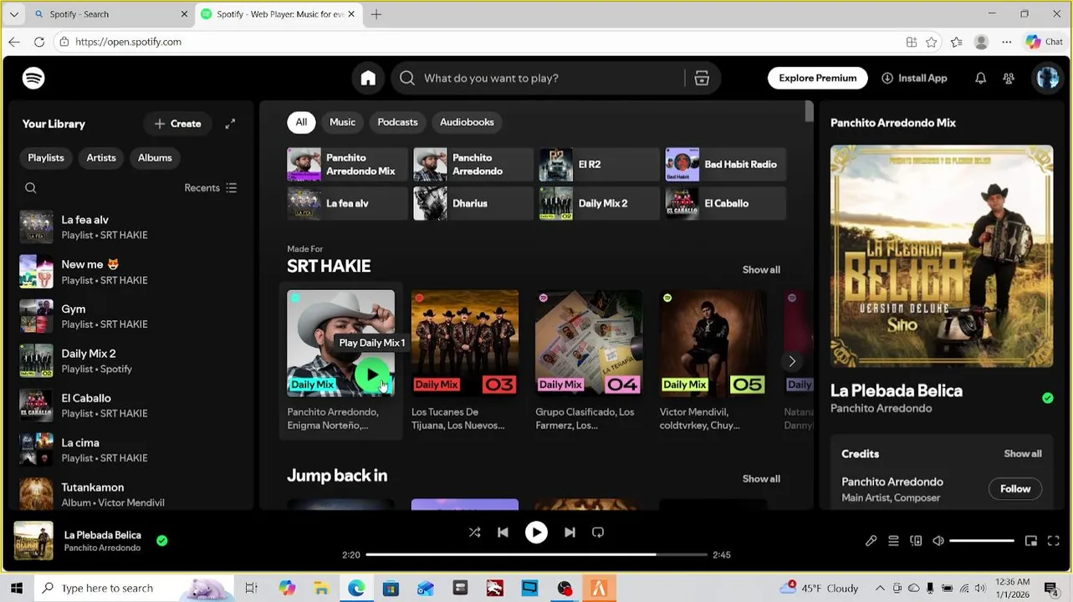Open the user profile avatar menu
Viewport: 1073px width, 602px height.
tap(1047, 78)
